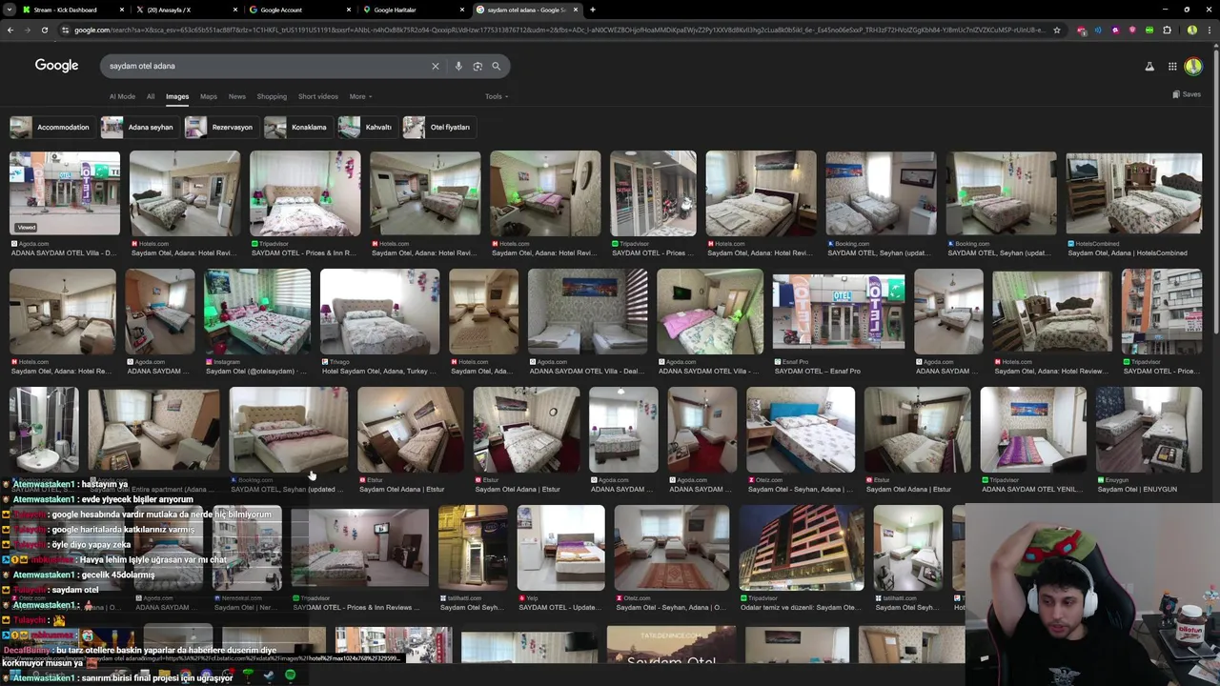Open the Trivago Hotel Saydam image

click(x=379, y=312)
